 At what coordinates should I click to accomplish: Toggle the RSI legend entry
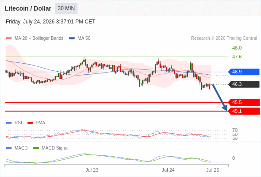tap(14, 123)
